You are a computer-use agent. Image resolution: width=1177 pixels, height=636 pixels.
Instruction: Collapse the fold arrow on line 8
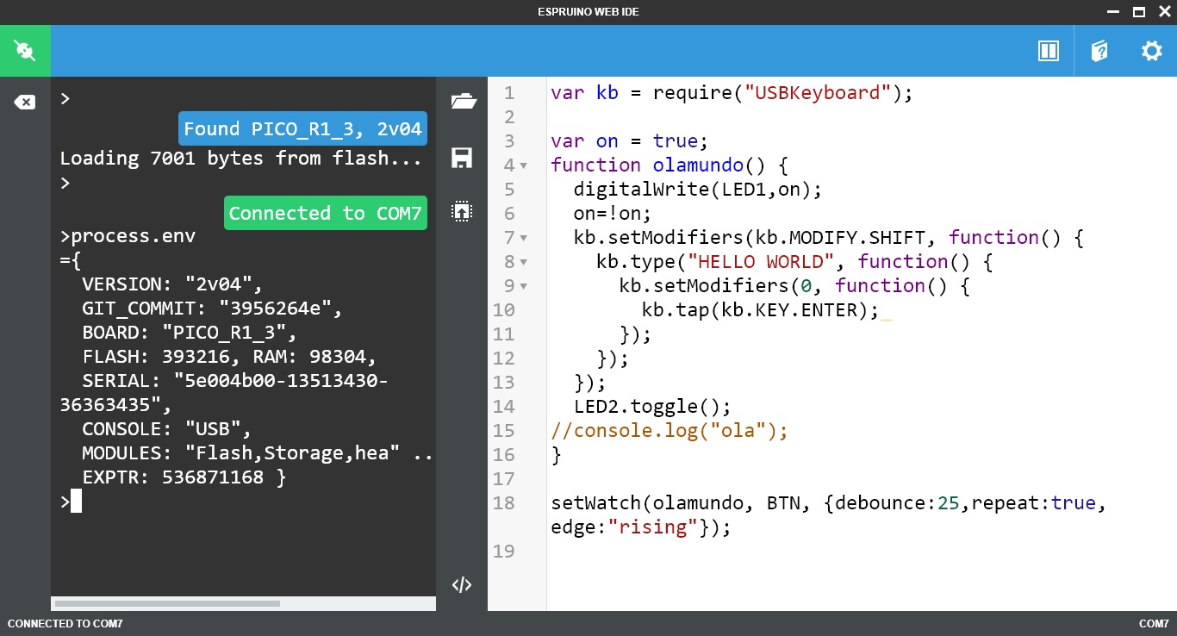tap(524, 262)
